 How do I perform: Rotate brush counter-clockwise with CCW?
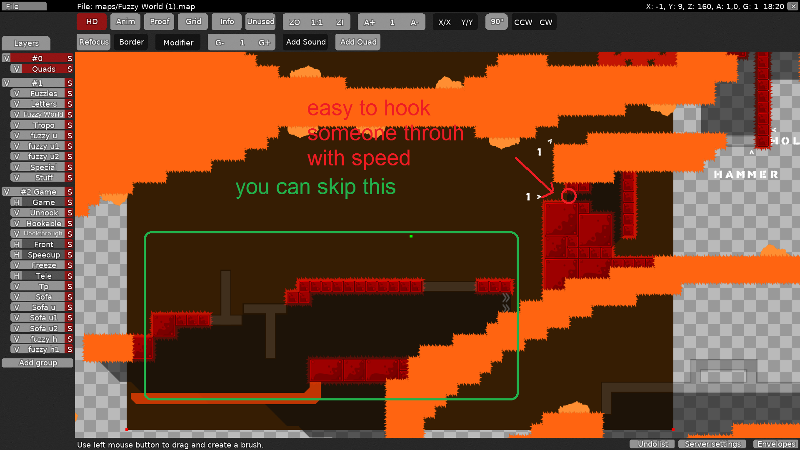pyautogui.click(x=523, y=22)
